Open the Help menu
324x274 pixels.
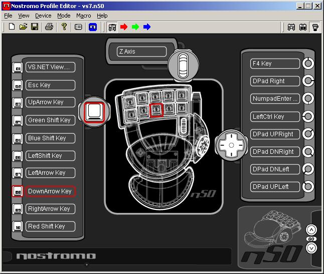[x=102, y=16]
